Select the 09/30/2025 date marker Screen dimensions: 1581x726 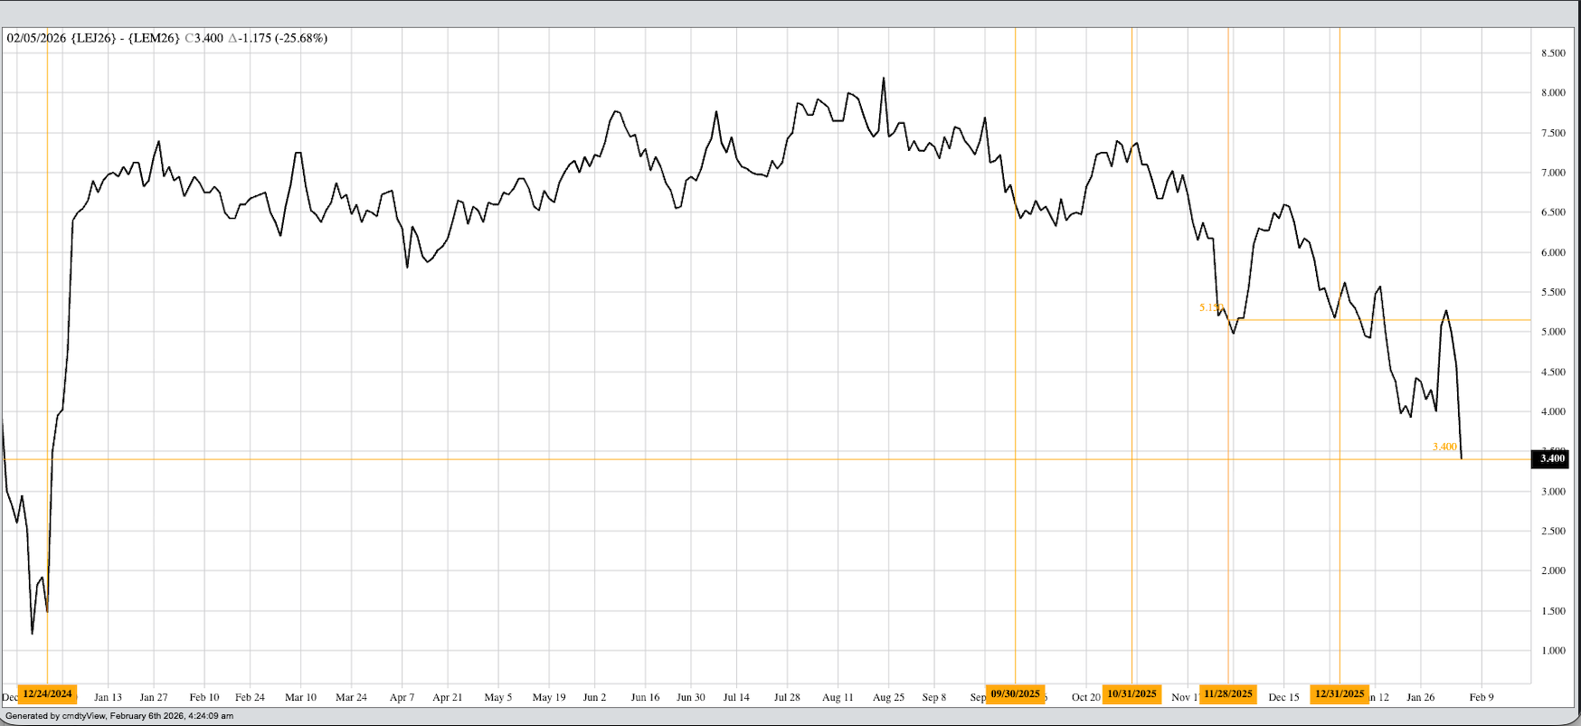[x=1015, y=694]
